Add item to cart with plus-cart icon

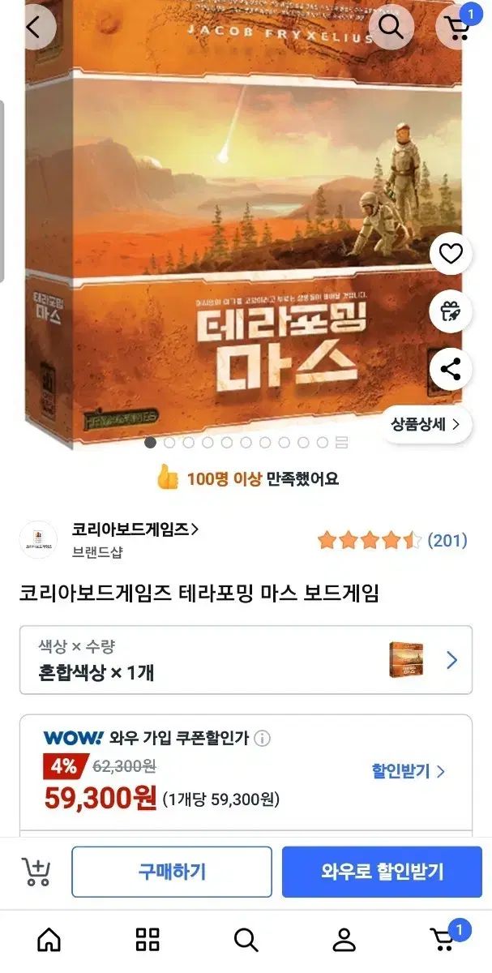pyautogui.click(x=36, y=872)
